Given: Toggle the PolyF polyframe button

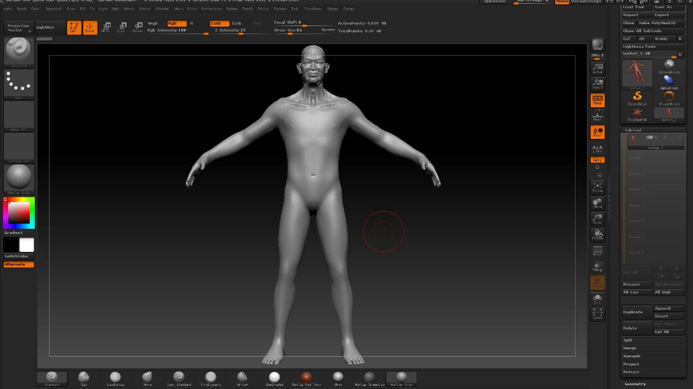Looking at the screenshot, I should [597, 251].
